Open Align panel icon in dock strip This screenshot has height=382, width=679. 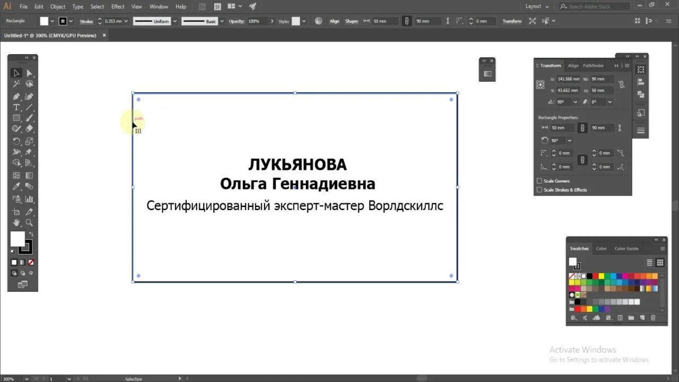tap(641, 82)
